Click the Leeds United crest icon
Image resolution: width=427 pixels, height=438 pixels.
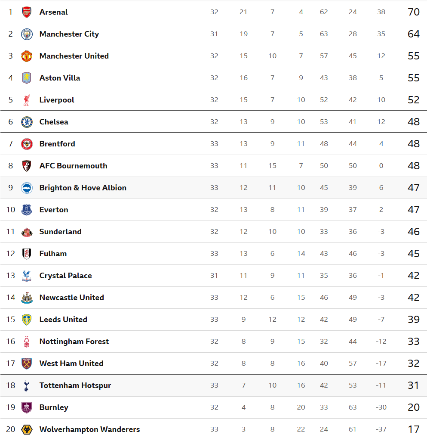point(27,320)
